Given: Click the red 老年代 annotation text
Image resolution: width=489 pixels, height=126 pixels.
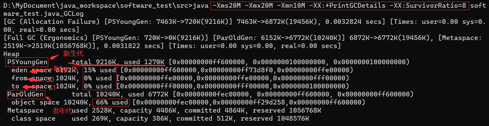Looking at the screenshot, I should click(63, 111).
